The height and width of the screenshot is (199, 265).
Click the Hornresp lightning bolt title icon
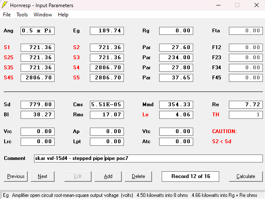click(5, 5)
